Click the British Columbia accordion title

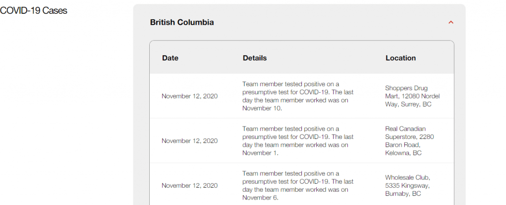click(x=182, y=22)
